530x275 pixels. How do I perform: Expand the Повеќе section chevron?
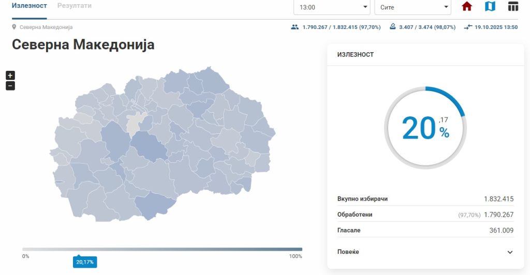[510, 252]
